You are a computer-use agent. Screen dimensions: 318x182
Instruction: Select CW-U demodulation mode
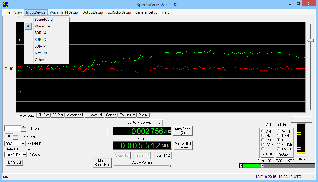click(279, 149)
